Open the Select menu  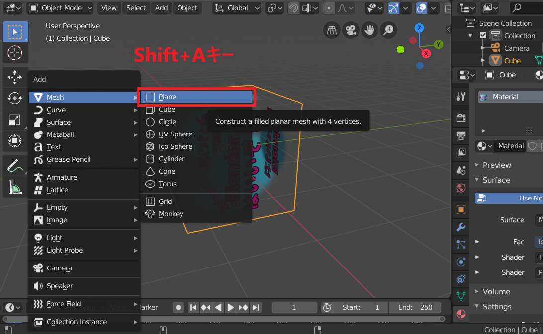[x=136, y=8]
